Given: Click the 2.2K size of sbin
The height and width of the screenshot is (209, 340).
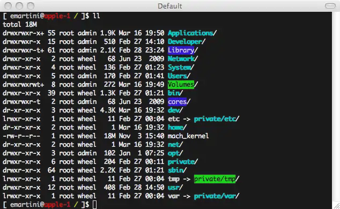Looking at the screenshot, I should point(108,170).
